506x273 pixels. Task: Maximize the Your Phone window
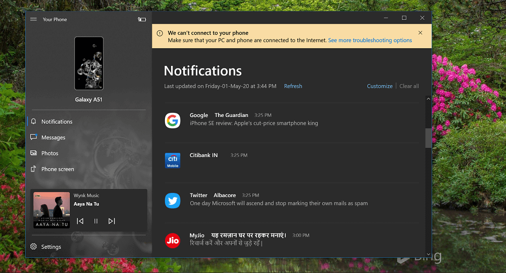(x=404, y=18)
